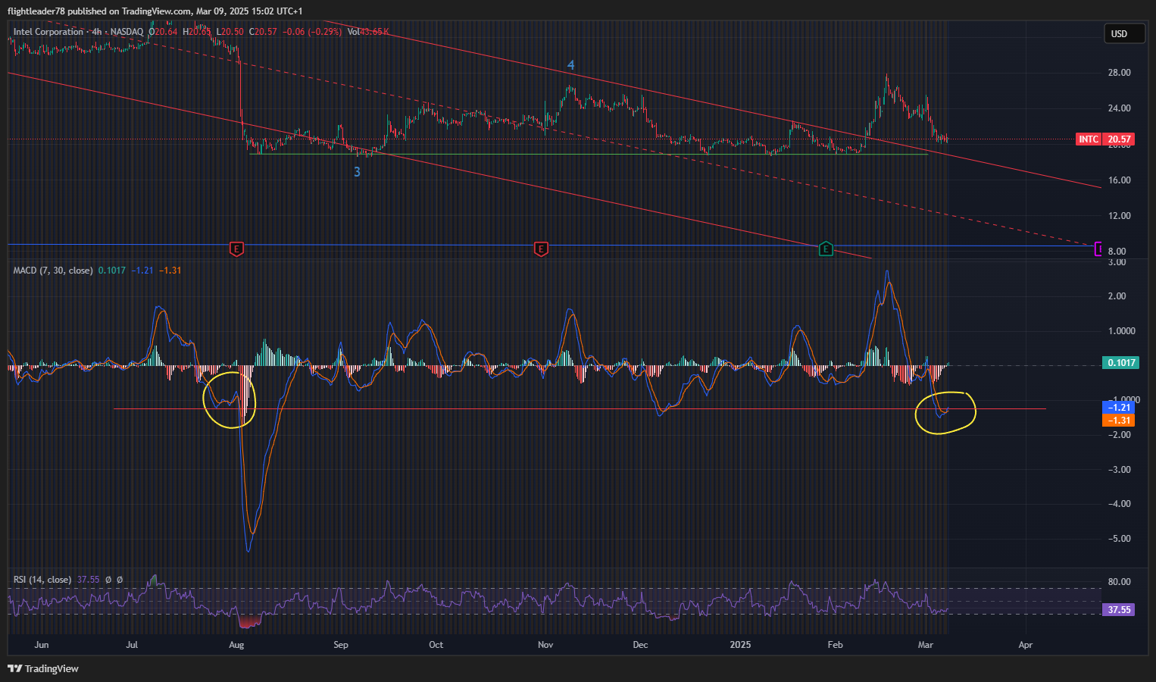Click the purple 37.55 RSI axis label

coord(1119,610)
